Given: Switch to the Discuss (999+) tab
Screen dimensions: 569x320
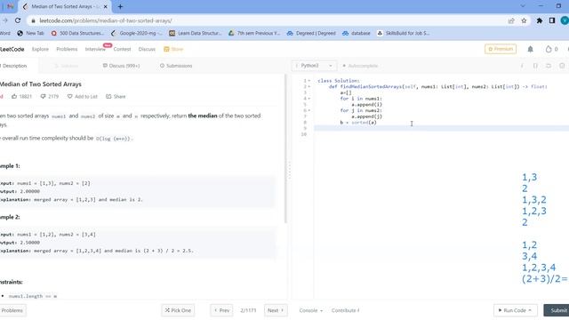Looking at the screenshot, I should tap(121, 66).
